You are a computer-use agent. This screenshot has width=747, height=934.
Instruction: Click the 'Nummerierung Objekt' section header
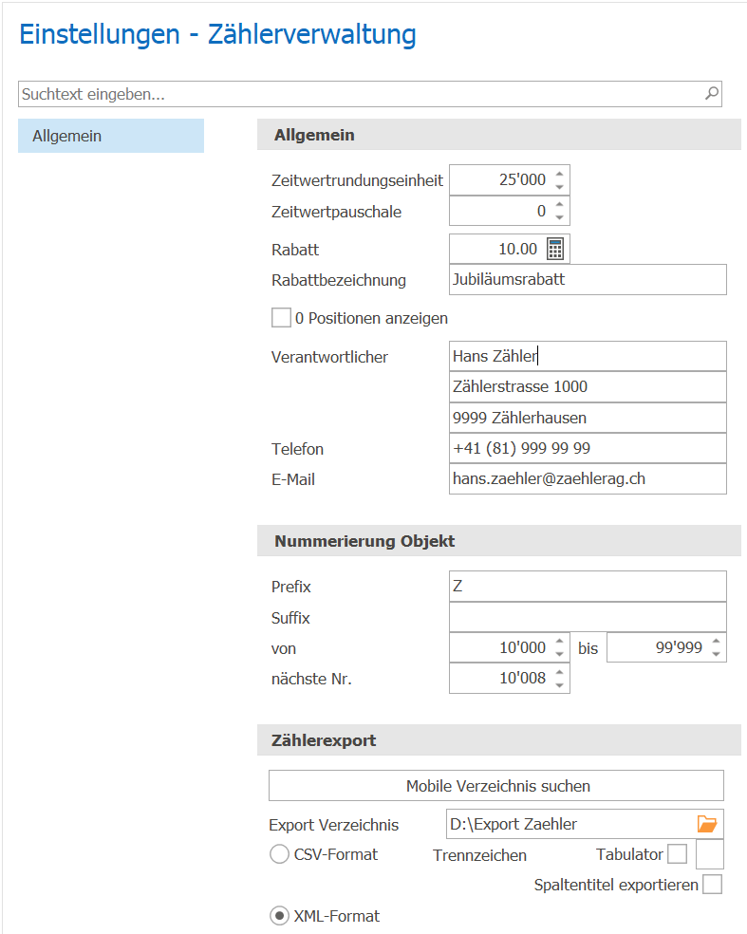[x=499, y=541]
